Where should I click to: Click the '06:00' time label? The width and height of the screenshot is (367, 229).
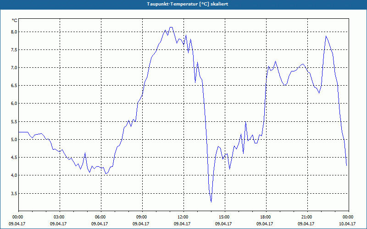click(101, 217)
